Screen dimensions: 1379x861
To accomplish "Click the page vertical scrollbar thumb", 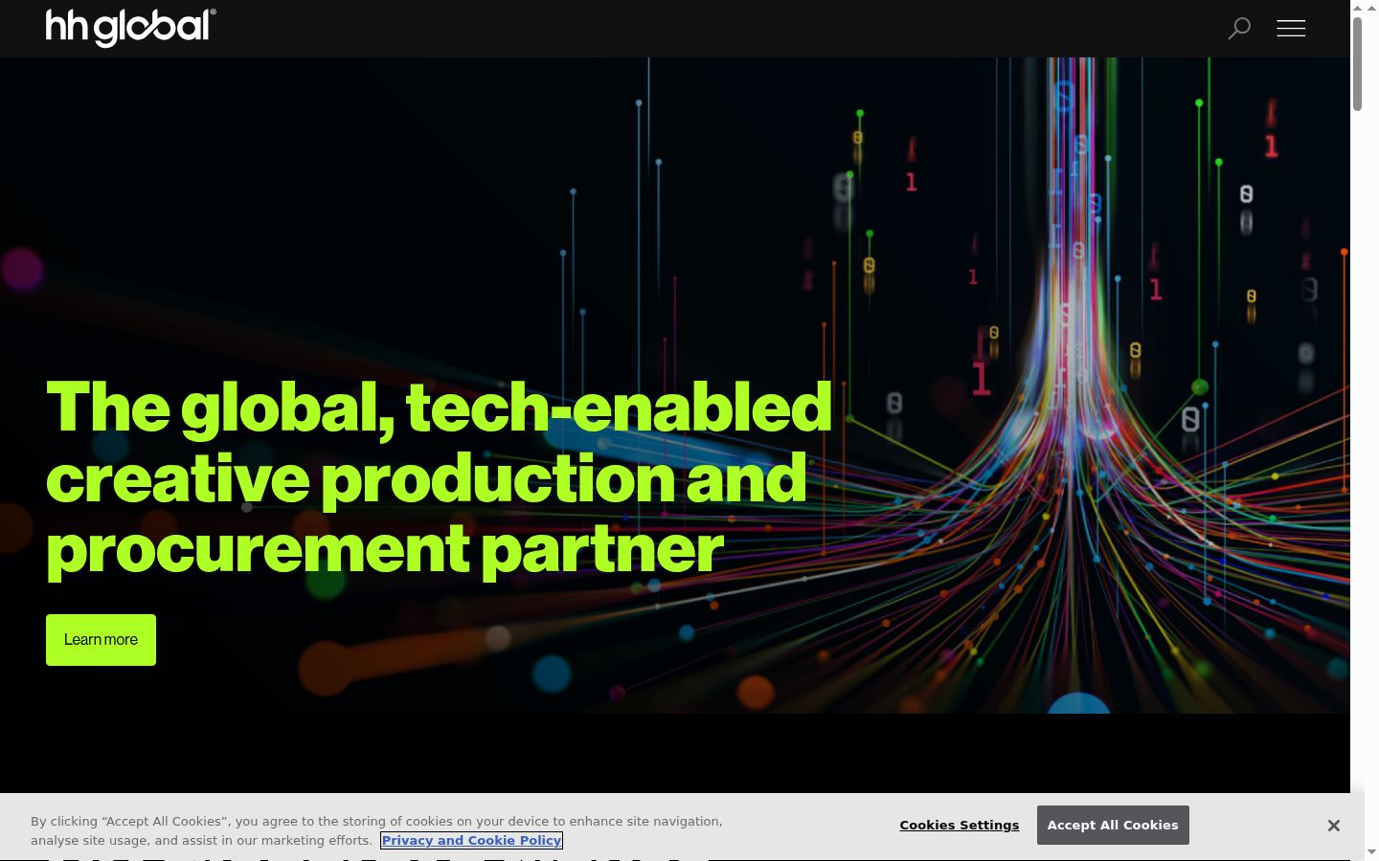I will (1357, 64).
